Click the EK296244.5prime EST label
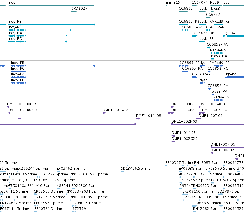This screenshot has width=244, height=213. [32, 169]
